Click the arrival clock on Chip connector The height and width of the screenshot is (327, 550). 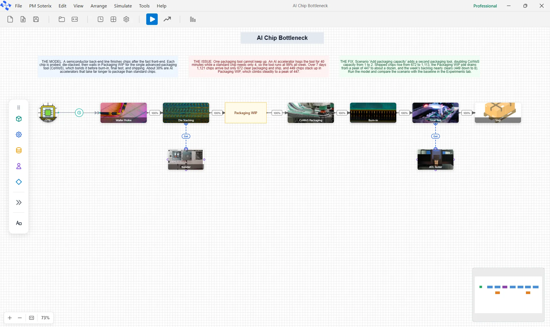click(79, 113)
